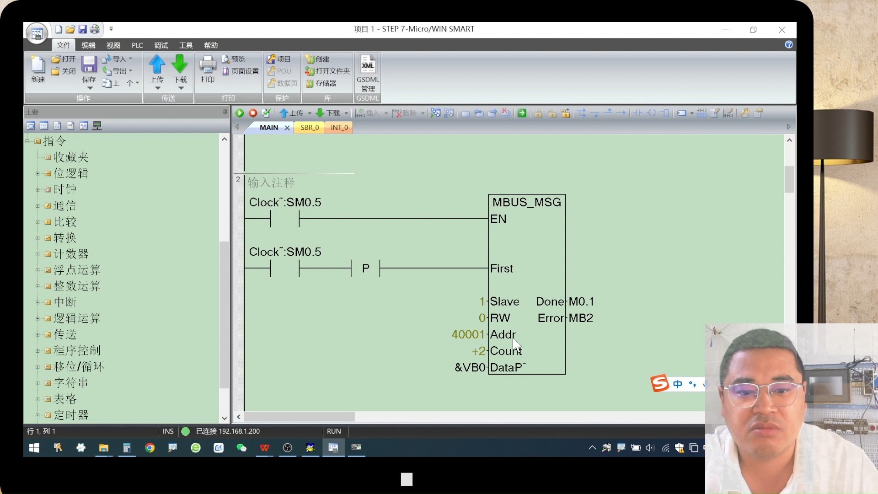This screenshot has width=878, height=494.
Task: Open the 视图 ribbon tab
Action: pos(113,45)
